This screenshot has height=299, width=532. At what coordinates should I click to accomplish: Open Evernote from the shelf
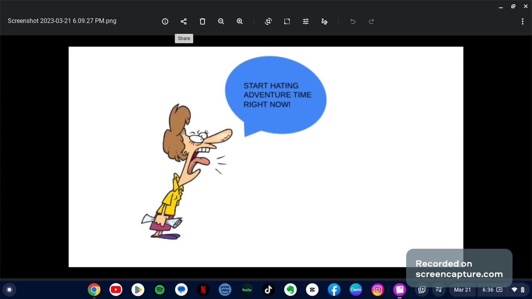[291, 290]
